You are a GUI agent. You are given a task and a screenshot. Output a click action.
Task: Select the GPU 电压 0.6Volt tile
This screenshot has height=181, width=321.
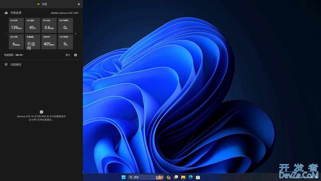(49, 25)
